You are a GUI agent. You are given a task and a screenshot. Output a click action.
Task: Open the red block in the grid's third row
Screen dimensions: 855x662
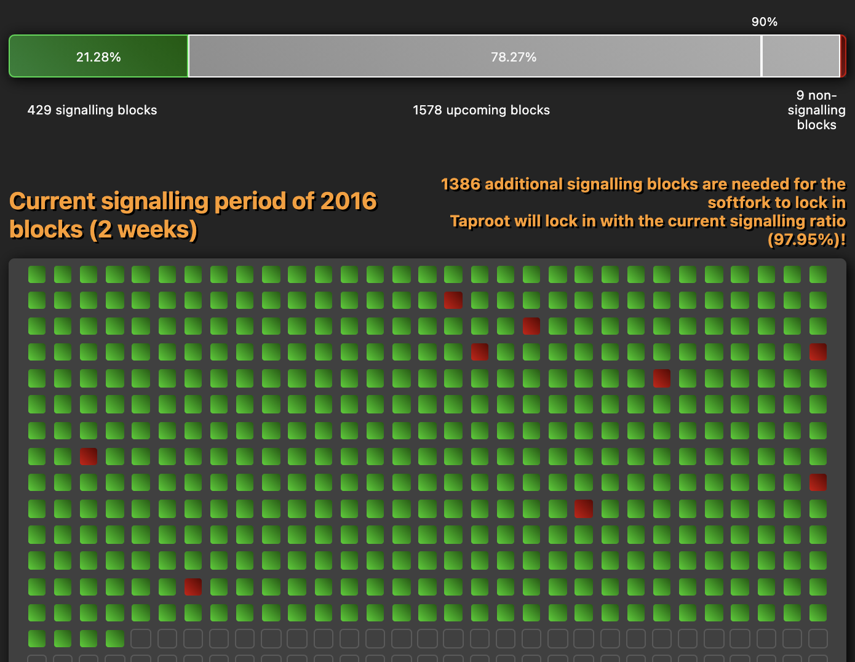coord(531,326)
